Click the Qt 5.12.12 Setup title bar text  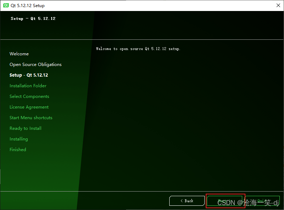(x=28, y=5)
